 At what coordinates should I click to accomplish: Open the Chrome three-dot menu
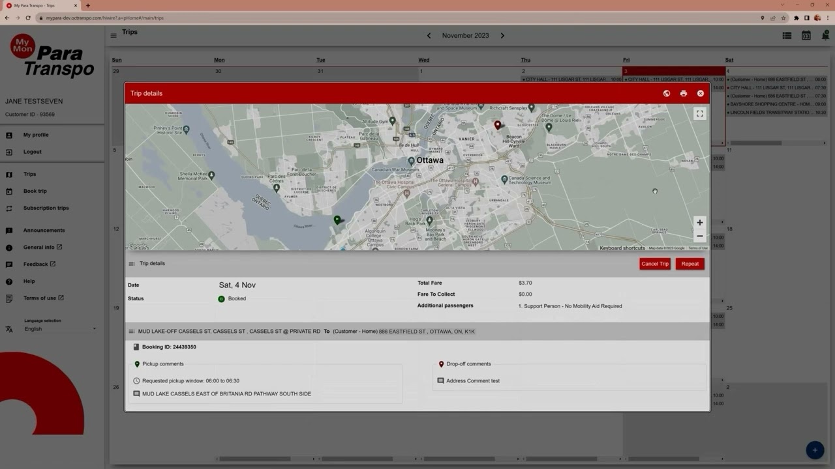[x=828, y=18]
